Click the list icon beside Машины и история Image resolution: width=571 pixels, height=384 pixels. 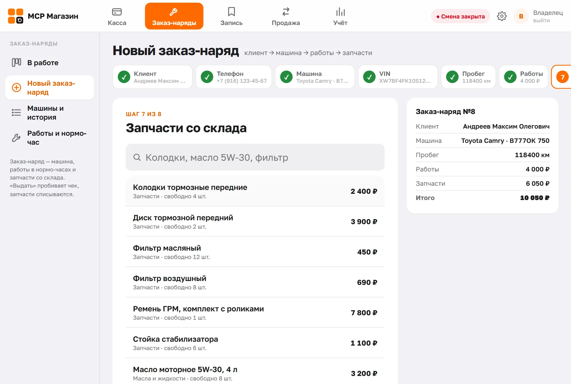pyautogui.click(x=16, y=113)
